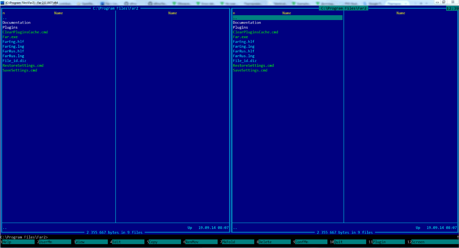Select File_id.diz in right panel
The height and width of the screenshot is (248, 459).
coord(245,61)
